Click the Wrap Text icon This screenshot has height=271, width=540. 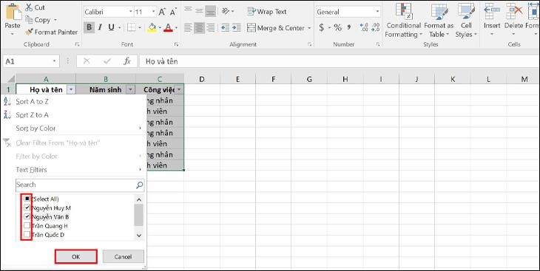[x=252, y=11]
